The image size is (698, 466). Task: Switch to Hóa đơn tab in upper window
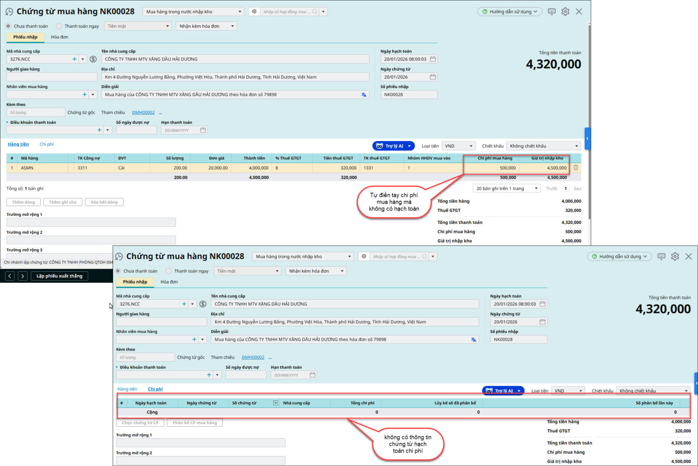(x=59, y=37)
